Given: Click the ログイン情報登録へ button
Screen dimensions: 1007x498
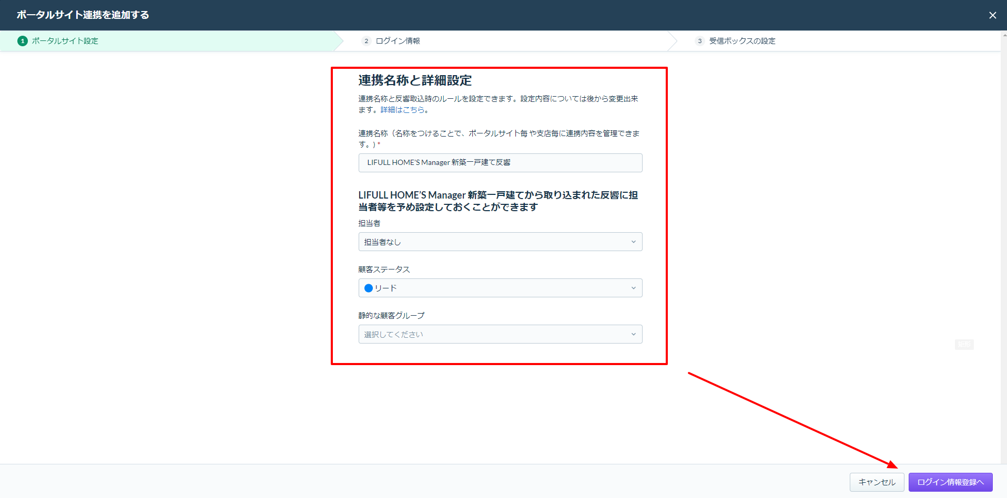Looking at the screenshot, I should tap(950, 482).
